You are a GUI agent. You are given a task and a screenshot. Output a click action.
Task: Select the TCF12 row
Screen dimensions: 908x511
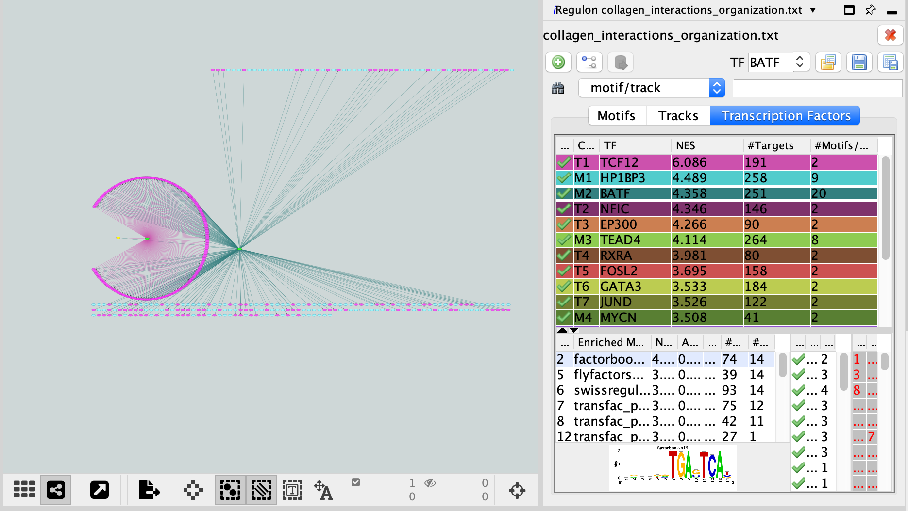[x=717, y=162]
